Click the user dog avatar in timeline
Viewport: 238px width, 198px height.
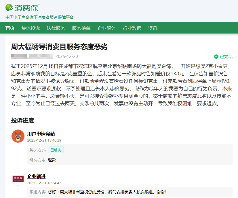pos(18,136)
